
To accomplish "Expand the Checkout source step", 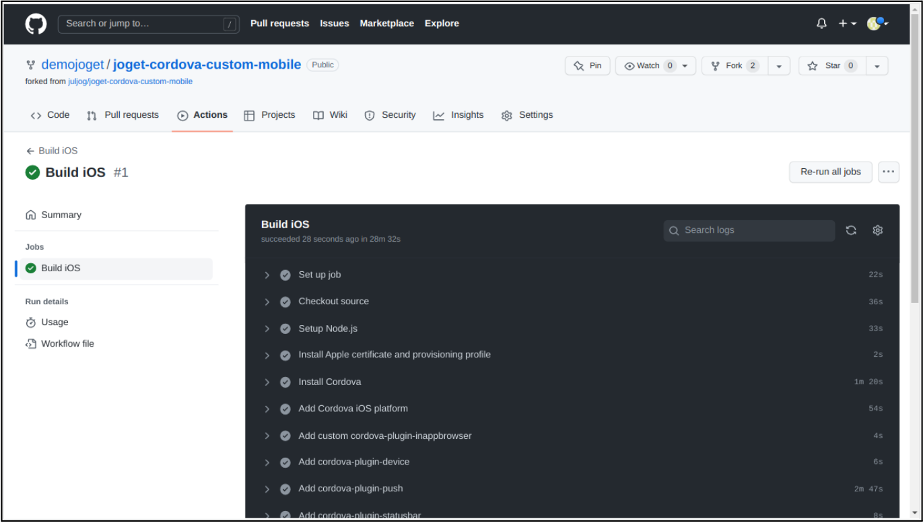I will coord(267,302).
